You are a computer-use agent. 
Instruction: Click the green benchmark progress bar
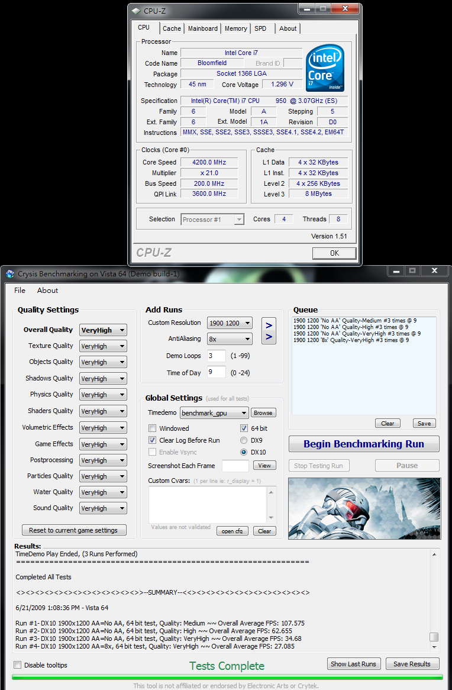tap(227, 677)
